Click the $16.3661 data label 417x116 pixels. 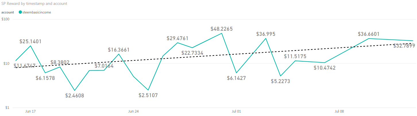click(x=119, y=50)
